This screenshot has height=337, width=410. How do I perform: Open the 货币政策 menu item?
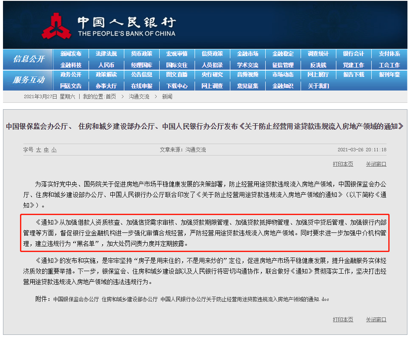[141, 54]
